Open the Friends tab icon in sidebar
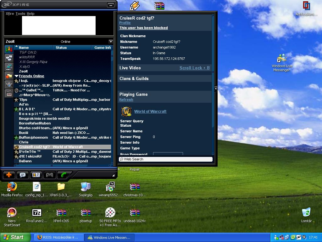Image resolution: width=322 pixels, height=242 pixels. (x=9, y=49)
